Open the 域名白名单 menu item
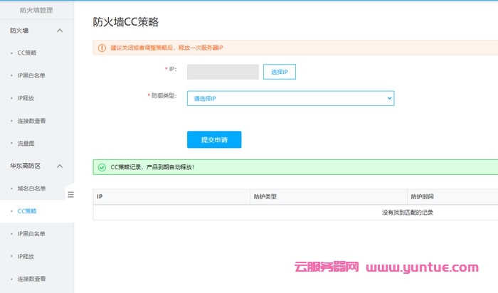The height and width of the screenshot is (293, 498). 31,188
